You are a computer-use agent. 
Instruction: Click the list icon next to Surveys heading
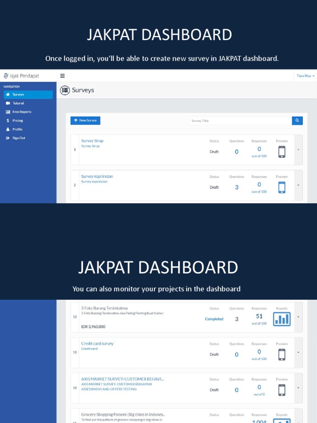click(65, 90)
